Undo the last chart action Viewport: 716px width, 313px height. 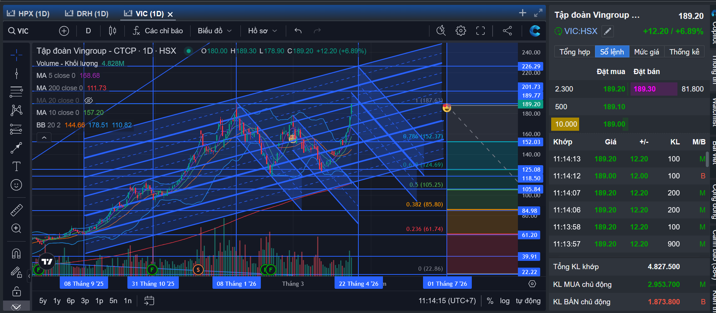[x=298, y=31]
